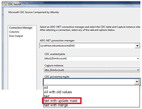Click the CDC Source title bar text
The width and height of the screenshot is (142, 109).
[x=14, y=4]
